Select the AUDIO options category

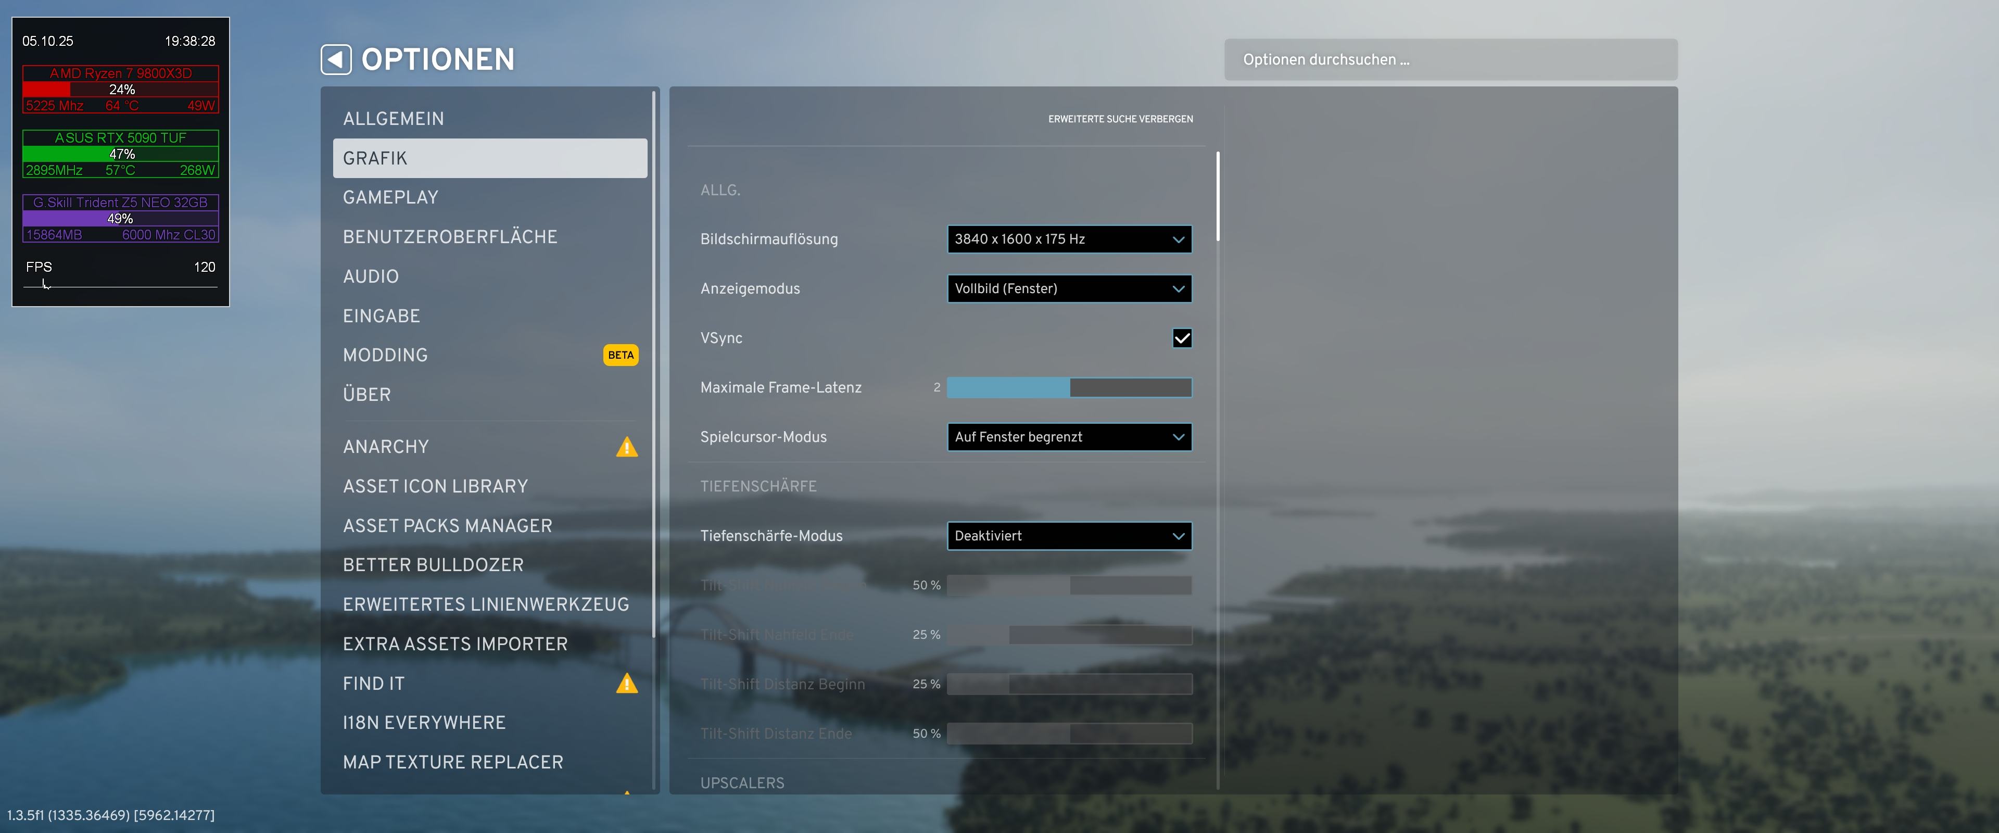370,276
